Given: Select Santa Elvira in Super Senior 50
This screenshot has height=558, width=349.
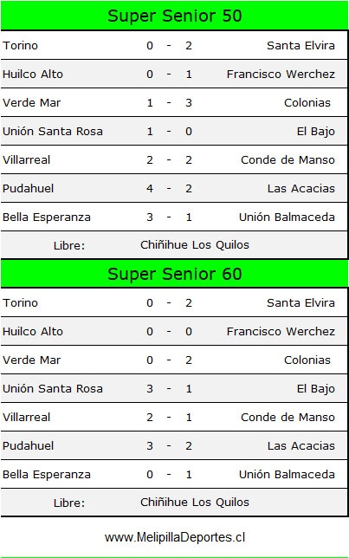Looking at the screenshot, I should pos(301,46).
